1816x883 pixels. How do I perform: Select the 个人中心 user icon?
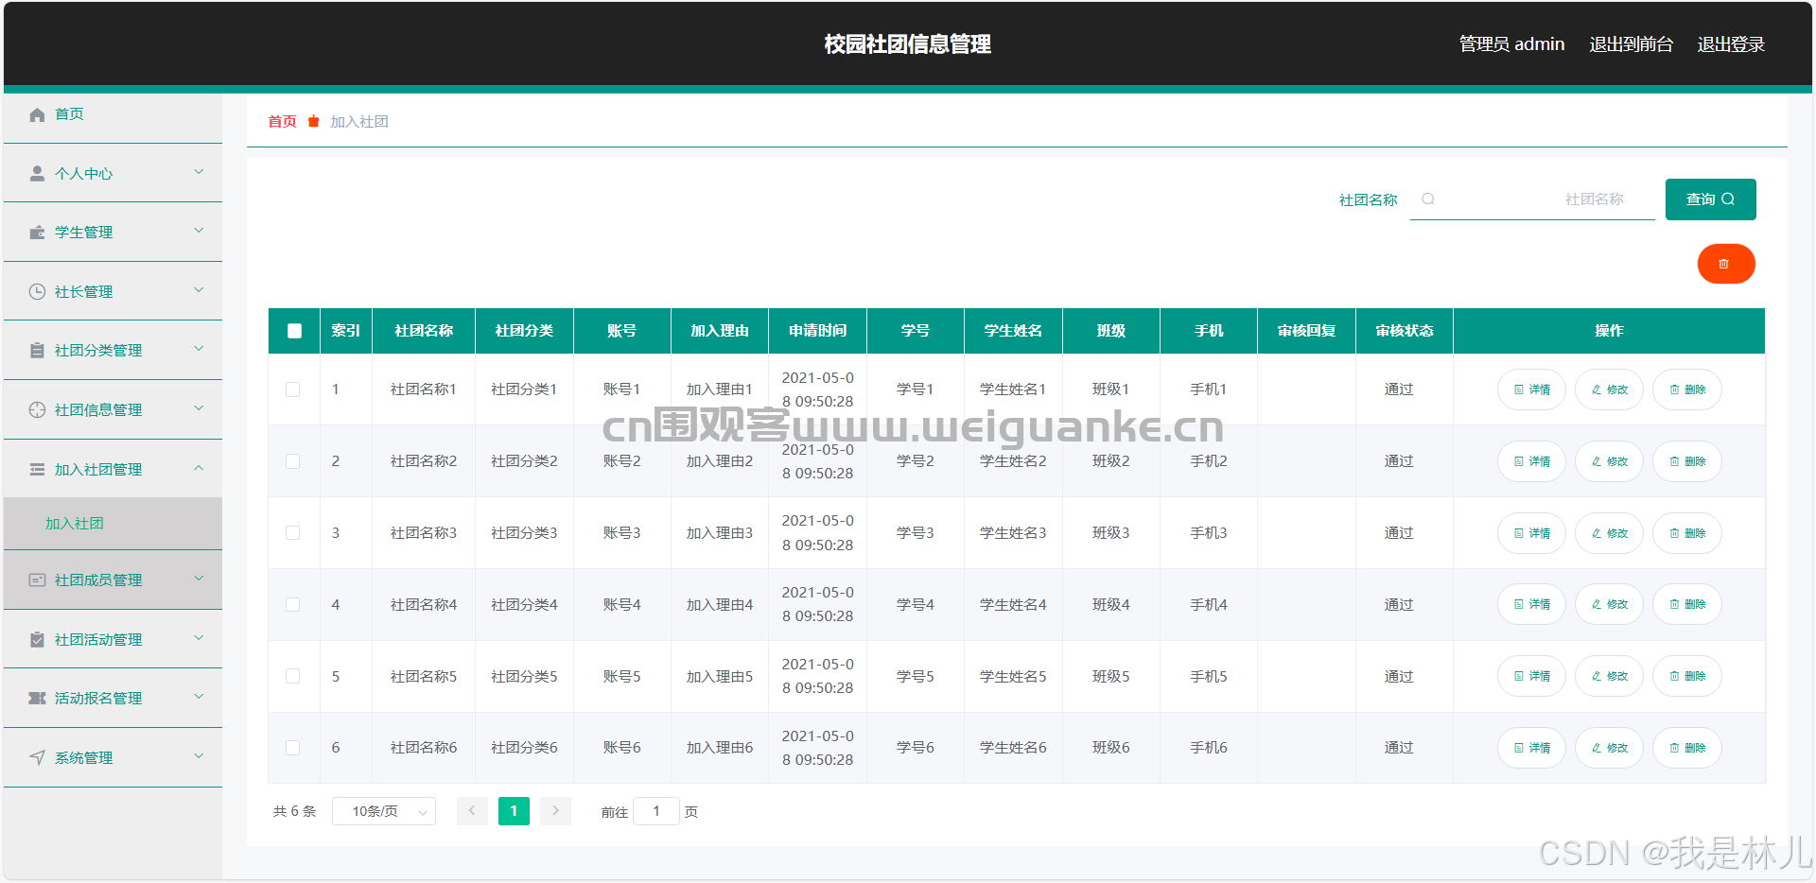tap(37, 173)
